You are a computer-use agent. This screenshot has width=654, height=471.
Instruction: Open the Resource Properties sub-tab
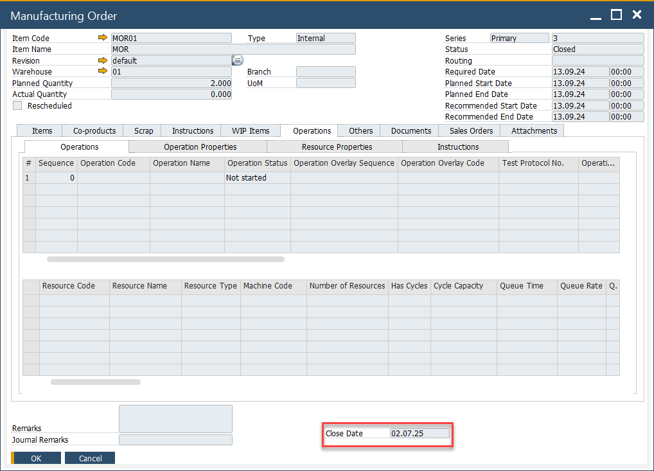[337, 147]
